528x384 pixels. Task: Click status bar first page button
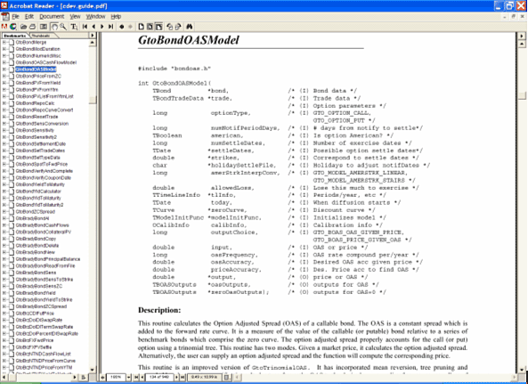(x=136, y=378)
